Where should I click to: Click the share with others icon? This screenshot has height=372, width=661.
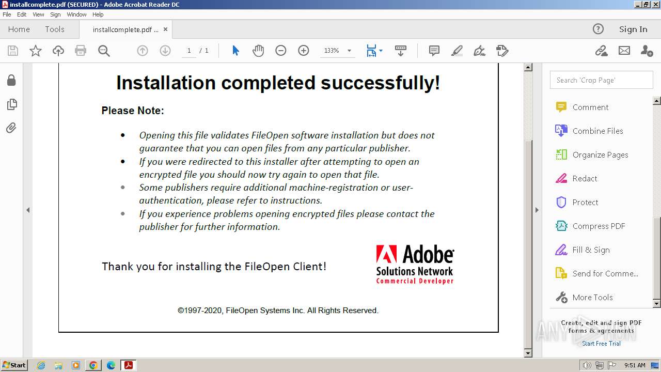[647, 51]
